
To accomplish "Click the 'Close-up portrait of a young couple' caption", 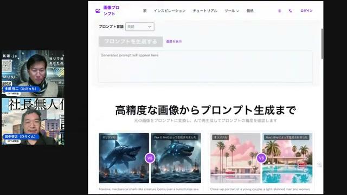I will (x=260, y=189).
